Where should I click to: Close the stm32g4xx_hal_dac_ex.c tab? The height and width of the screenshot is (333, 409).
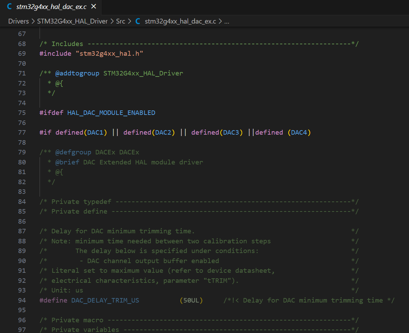click(x=94, y=7)
